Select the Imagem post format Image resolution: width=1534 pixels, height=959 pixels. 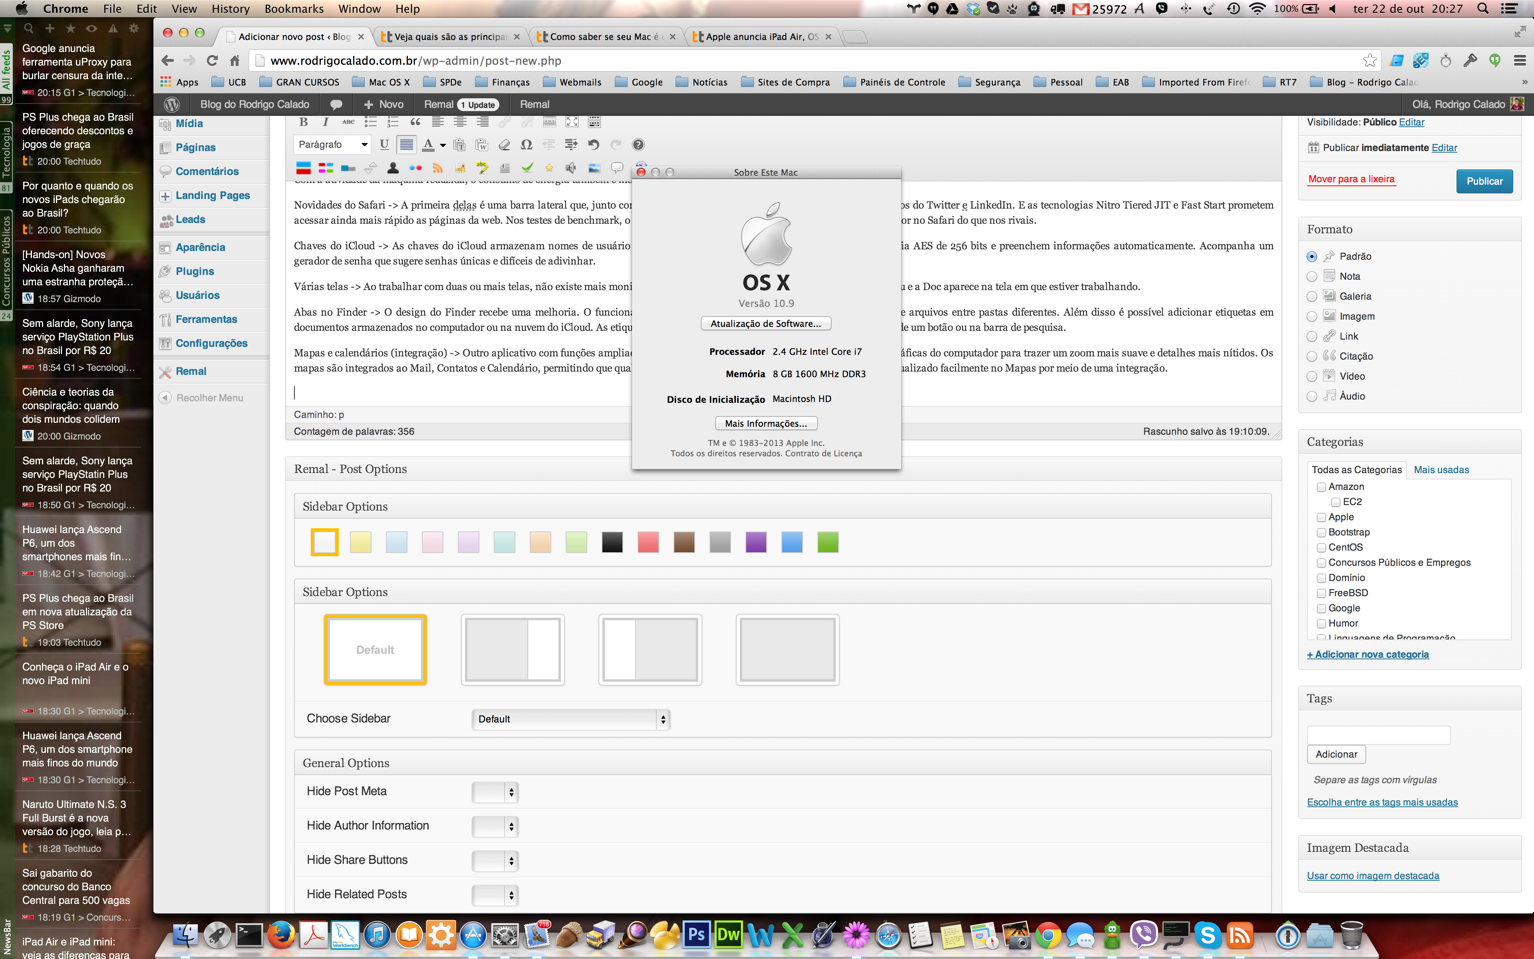click(x=1312, y=316)
